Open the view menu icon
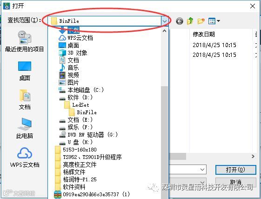This screenshot has height=199, width=261. pos(214,21)
